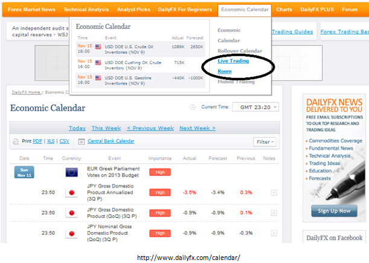Click EUR Greek Parliament Votes event
This screenshot has height=263, width=369.
pyautogui.click(x=113, y=172)
